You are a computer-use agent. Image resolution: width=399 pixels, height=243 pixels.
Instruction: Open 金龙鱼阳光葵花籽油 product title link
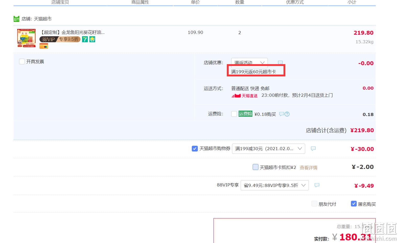(72, 32)
